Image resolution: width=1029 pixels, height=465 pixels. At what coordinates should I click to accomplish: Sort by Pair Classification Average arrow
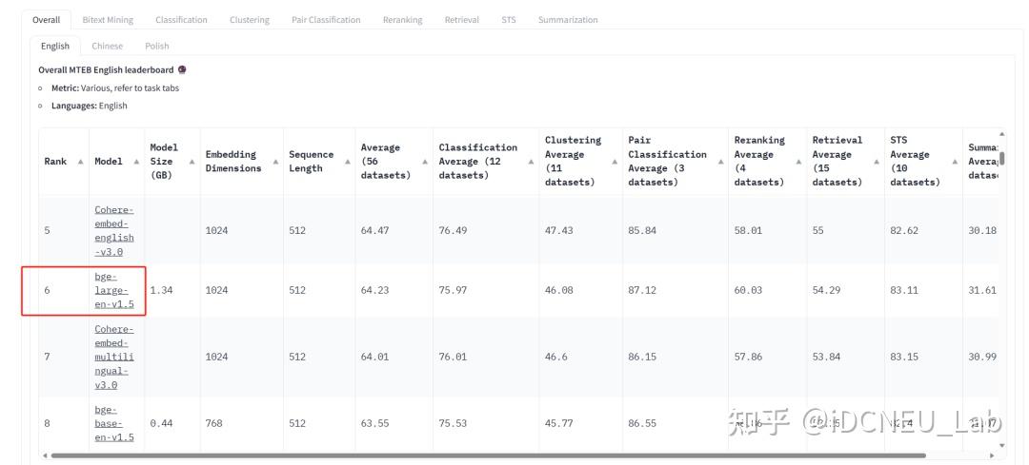click(720, 161)
